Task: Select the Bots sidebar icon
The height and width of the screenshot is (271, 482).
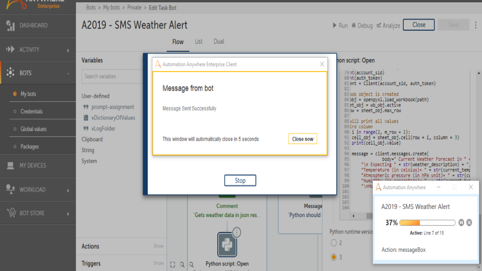Action: click(x=10, y=73)
